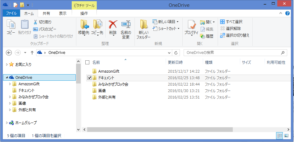
Task: Uncheck the ドキュメント folder checkbox
Action: 90,78
